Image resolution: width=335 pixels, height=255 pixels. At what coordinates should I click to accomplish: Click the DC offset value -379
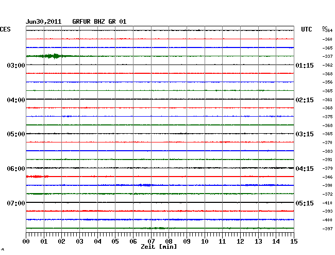327,168
